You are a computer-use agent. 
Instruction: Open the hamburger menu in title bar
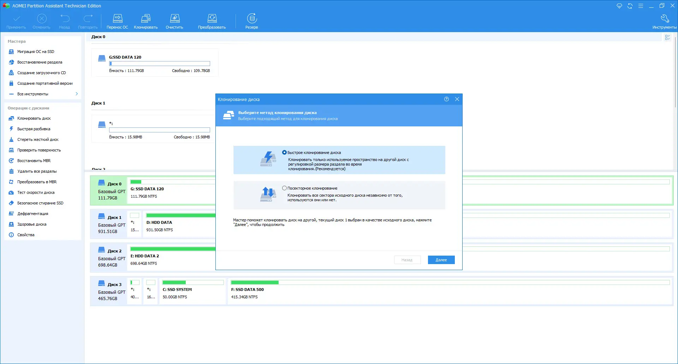[641, 6]
